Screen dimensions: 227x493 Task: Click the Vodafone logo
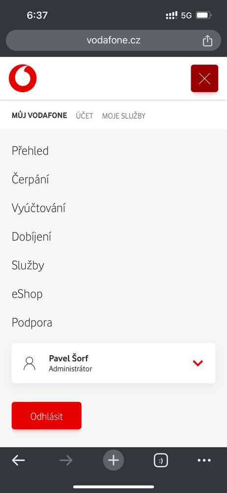[x=23, y=78]
